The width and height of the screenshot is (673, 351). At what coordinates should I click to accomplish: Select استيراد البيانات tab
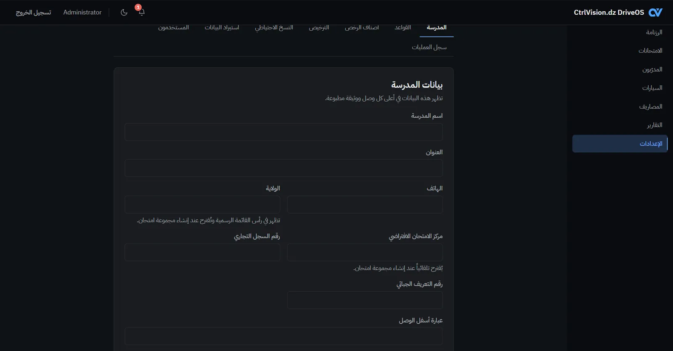click(222, 28)
